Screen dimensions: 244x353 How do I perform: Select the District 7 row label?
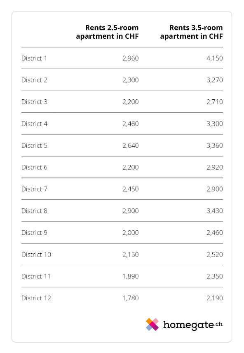[x=34, y=189]
